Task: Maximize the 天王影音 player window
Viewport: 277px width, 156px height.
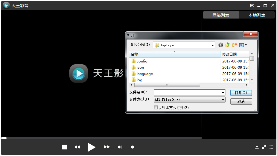Action: (265, 5)
